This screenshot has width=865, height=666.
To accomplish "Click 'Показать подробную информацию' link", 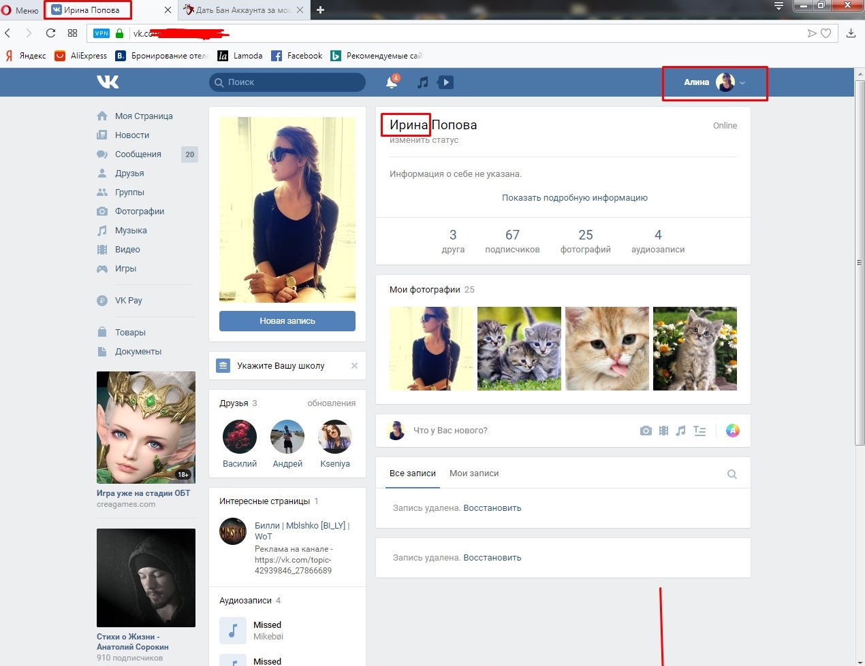I will coord(575,198).
